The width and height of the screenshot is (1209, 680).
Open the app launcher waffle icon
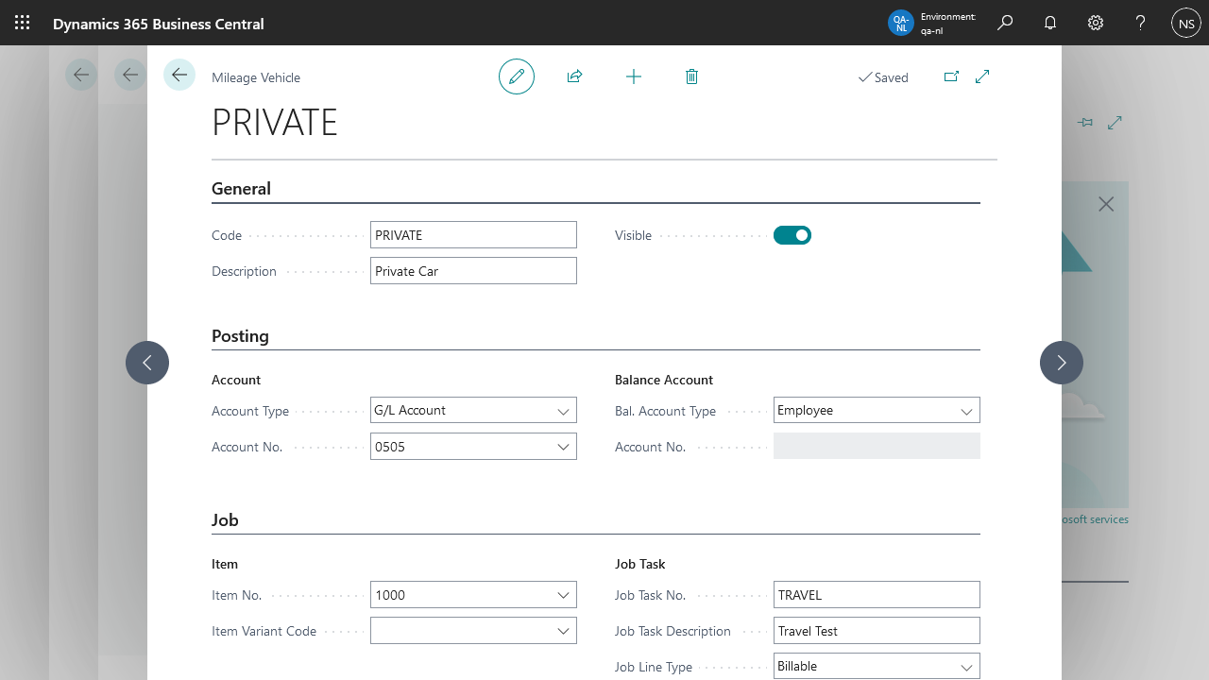pos(23,23)
